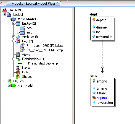Select the Model1 - Logical Model View tab
The width and height of the screenshot is (135, 124).
point(35,4)
